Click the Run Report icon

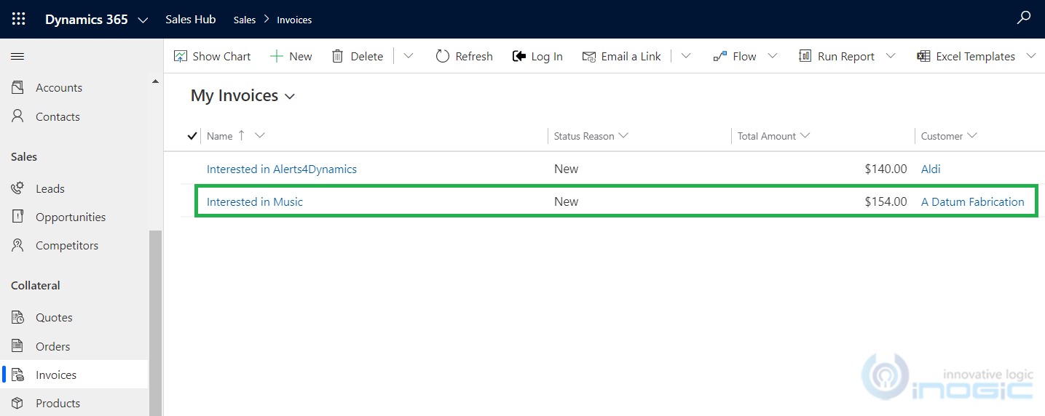click(x=805, y=56)
